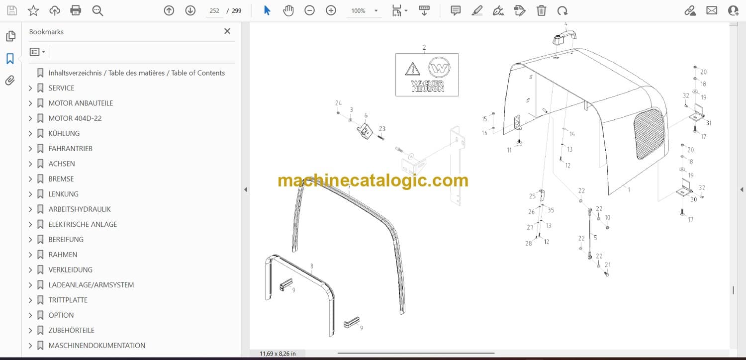Click the page number field showing 252
Screen dimensions: 746x360
(214, 10)
